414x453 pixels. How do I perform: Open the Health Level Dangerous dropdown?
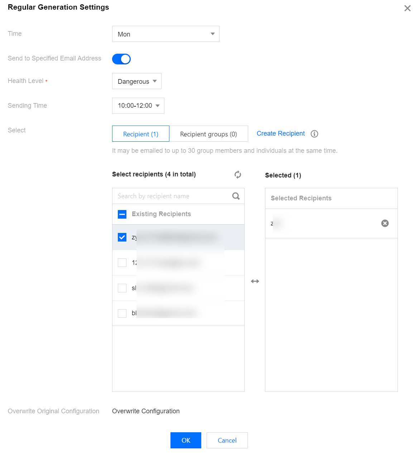[136, 81]
